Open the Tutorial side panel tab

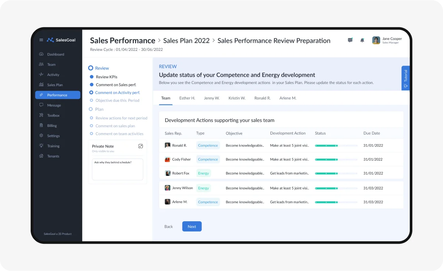click(x=405, y=78)
